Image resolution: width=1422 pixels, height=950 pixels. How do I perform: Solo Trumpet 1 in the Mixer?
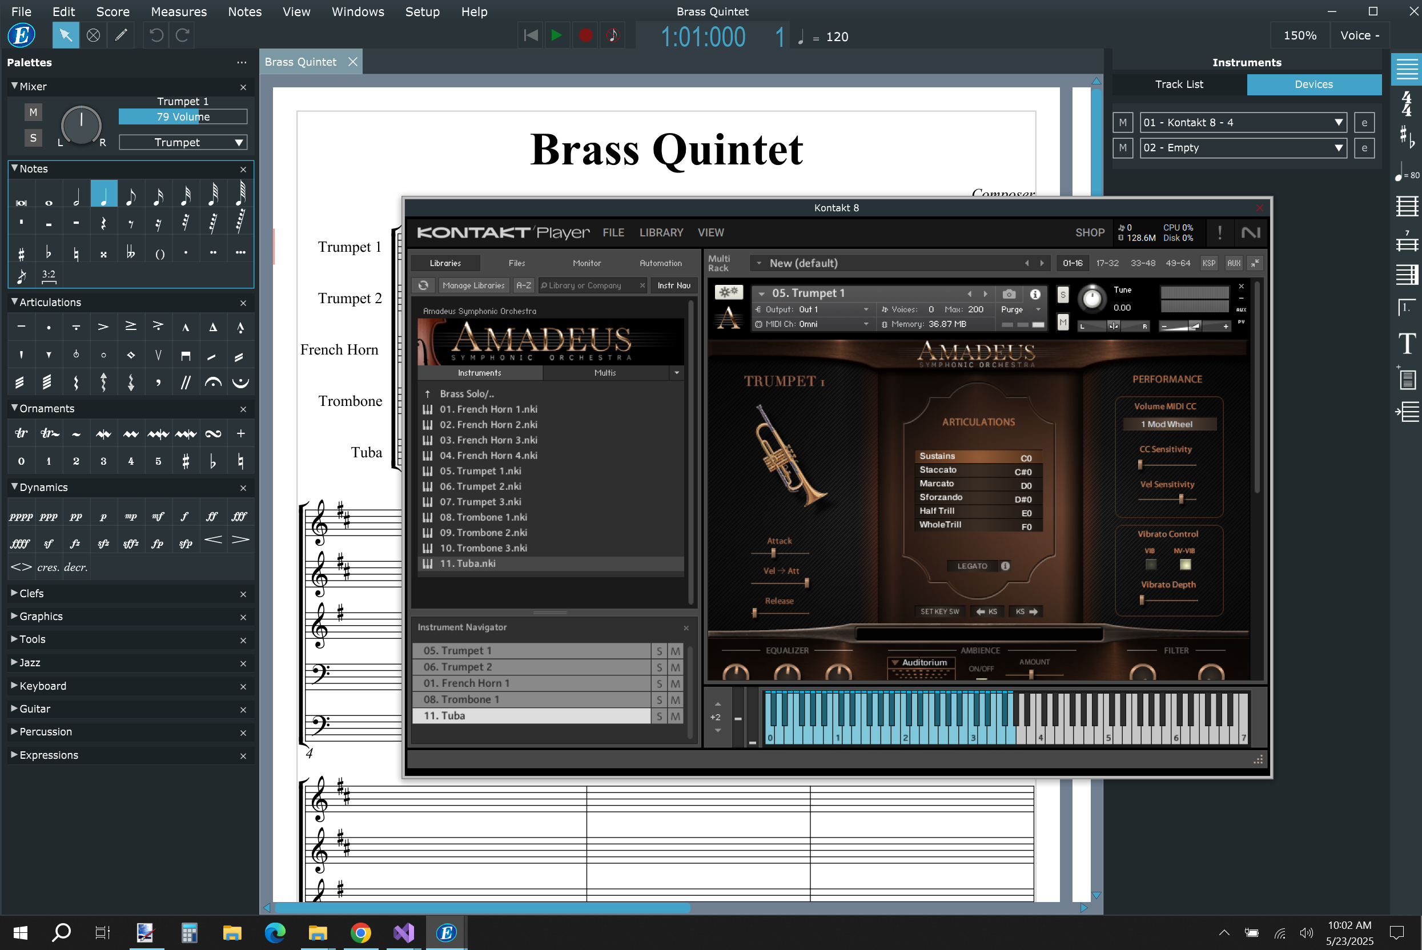[33, 138]
